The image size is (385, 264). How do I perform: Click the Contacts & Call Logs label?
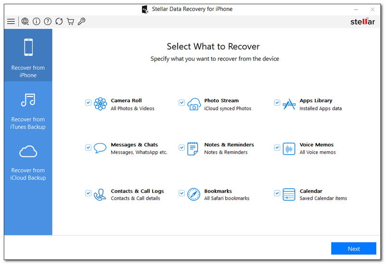point(137,191)
